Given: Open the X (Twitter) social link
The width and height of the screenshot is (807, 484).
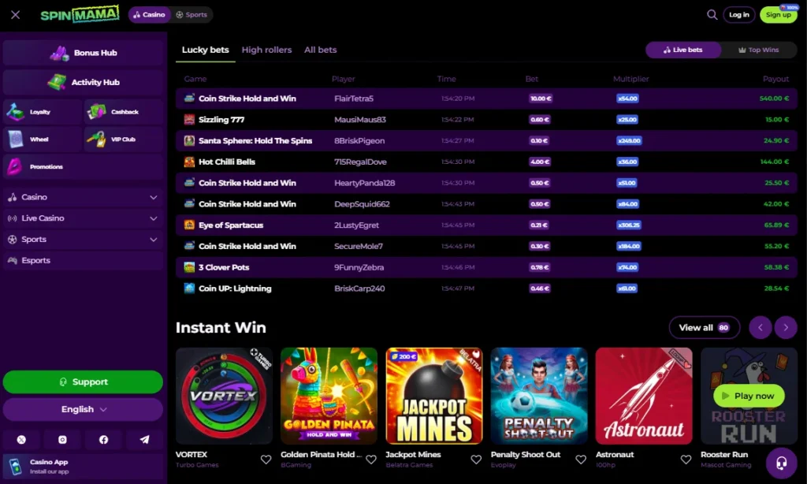Looking at the screenshot, I should pos(21,440).
